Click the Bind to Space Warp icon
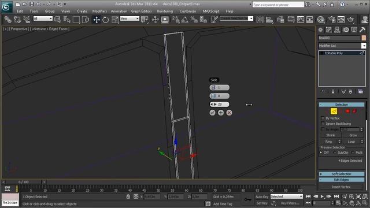 (x=27, y=20)
